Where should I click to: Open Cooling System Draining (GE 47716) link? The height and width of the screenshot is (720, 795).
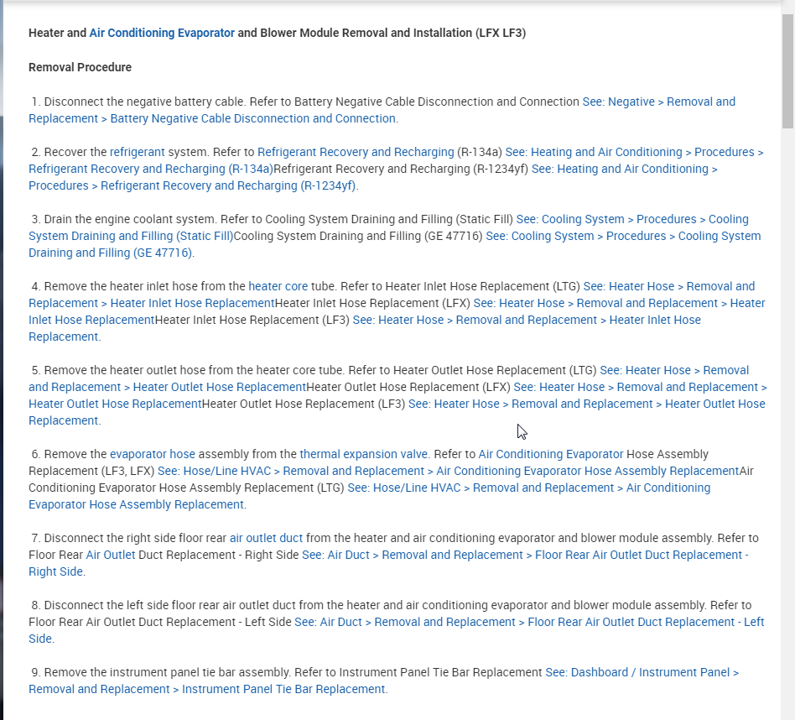coord(623,236)
